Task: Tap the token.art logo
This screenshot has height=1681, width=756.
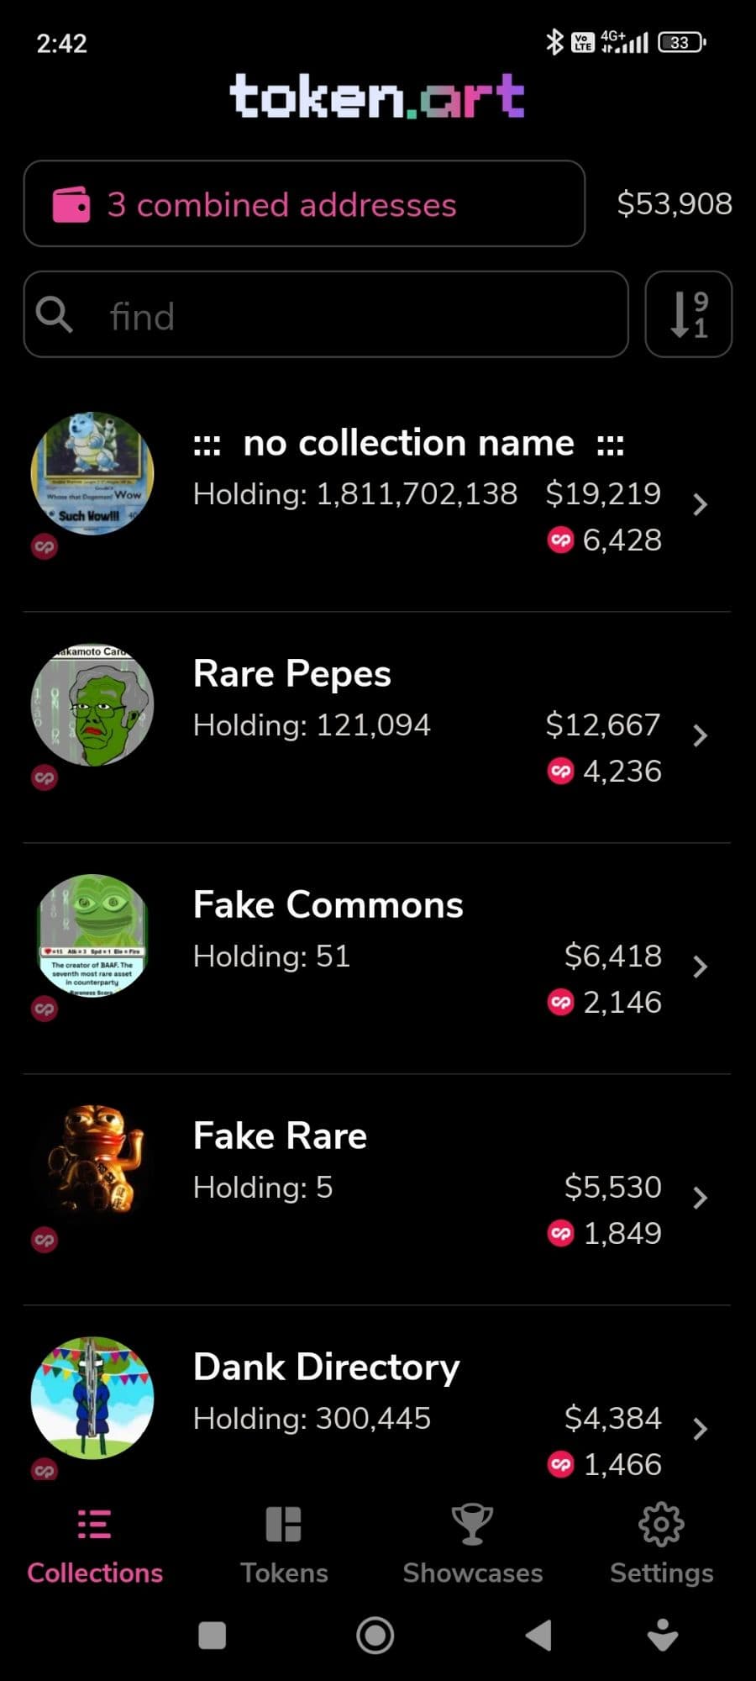Action: pyautogui.click(x=377, y=95)
